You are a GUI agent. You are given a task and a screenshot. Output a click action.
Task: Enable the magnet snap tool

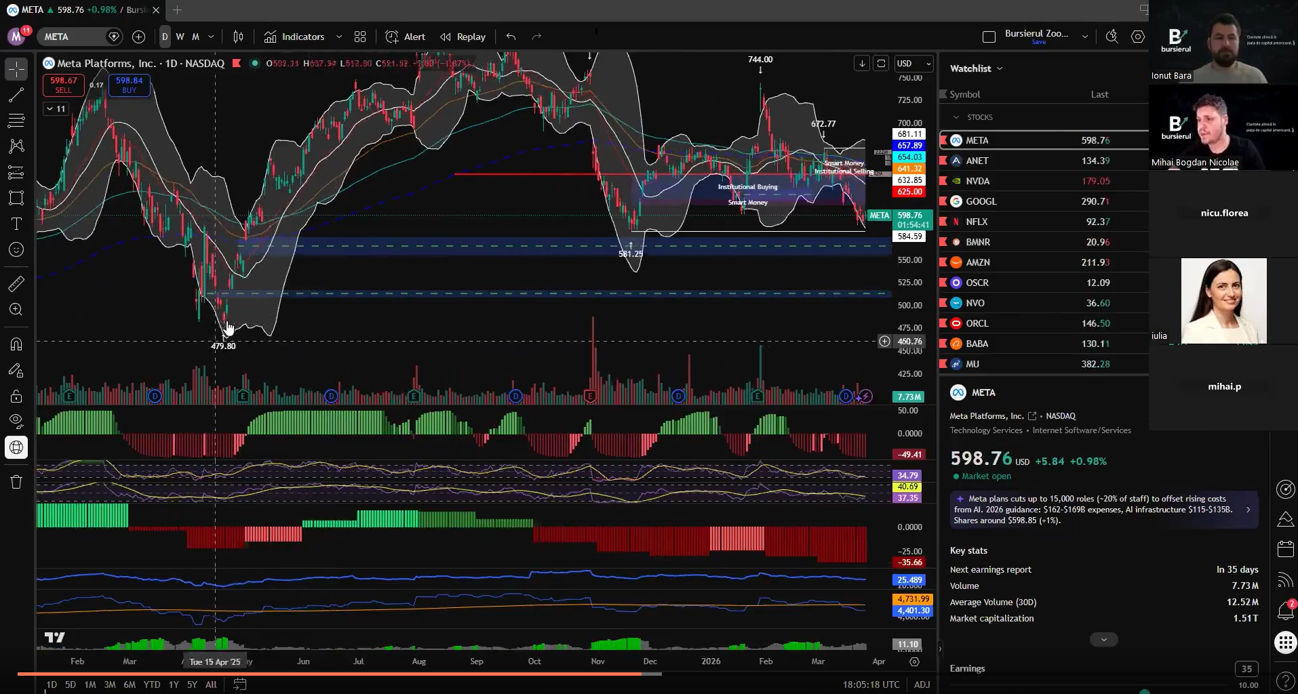pos(16,344)
